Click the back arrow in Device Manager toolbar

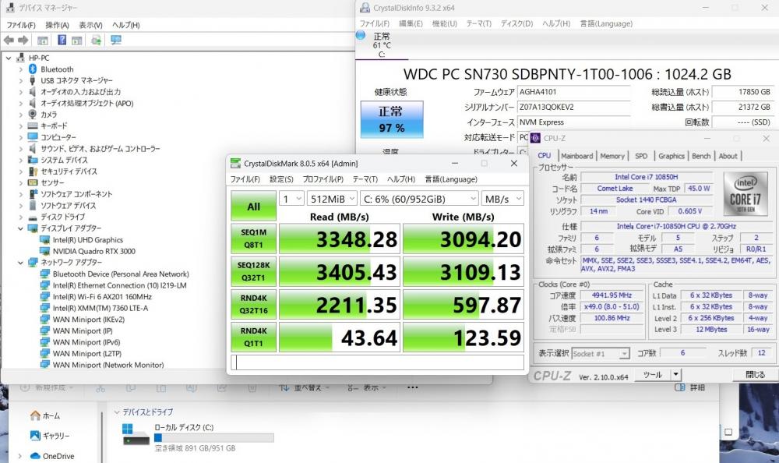coord(9,41)
